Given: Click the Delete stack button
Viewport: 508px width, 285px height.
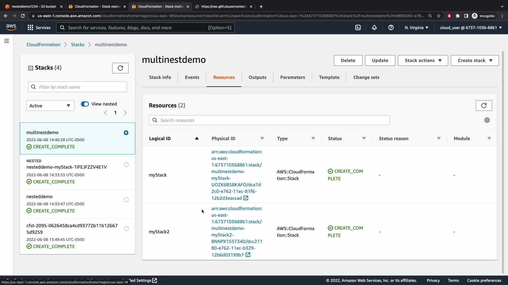Looking at the screenshot, I should tap(348, 60).
